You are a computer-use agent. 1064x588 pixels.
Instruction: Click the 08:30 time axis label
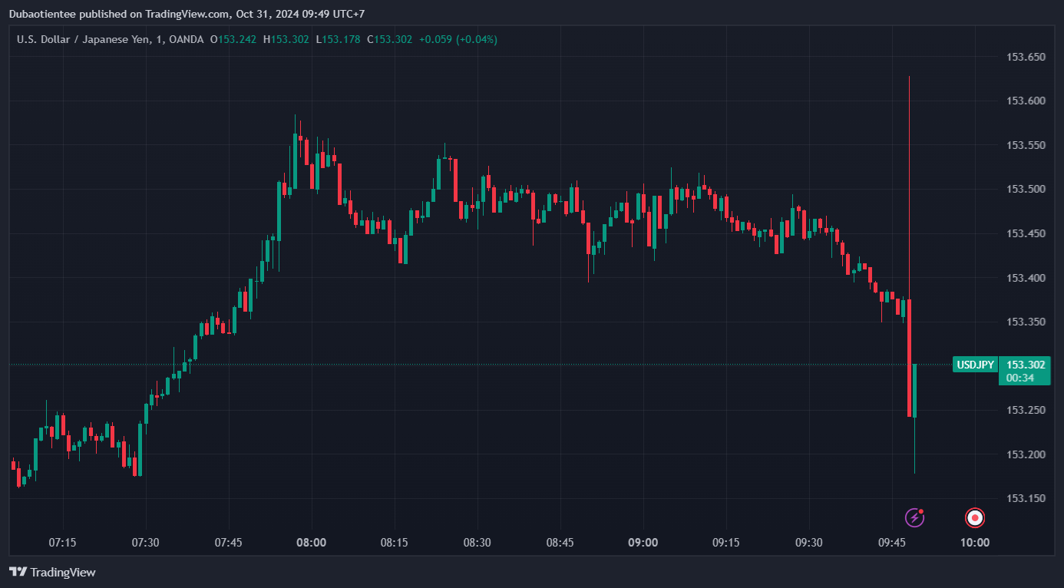click(x=477, y=543)
